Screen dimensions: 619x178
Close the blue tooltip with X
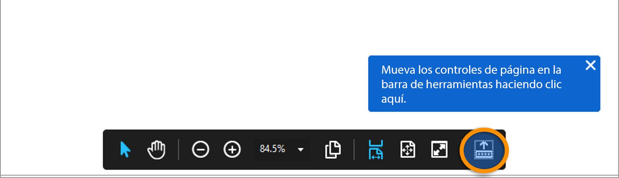pos(591,65)
